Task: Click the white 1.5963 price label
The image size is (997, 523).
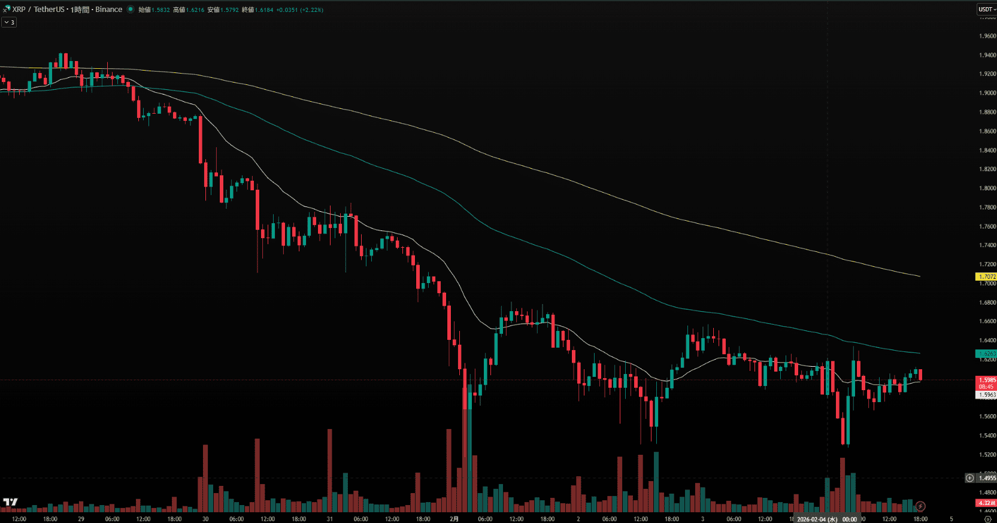Action: pyautogui.click(x=987, y=395)
